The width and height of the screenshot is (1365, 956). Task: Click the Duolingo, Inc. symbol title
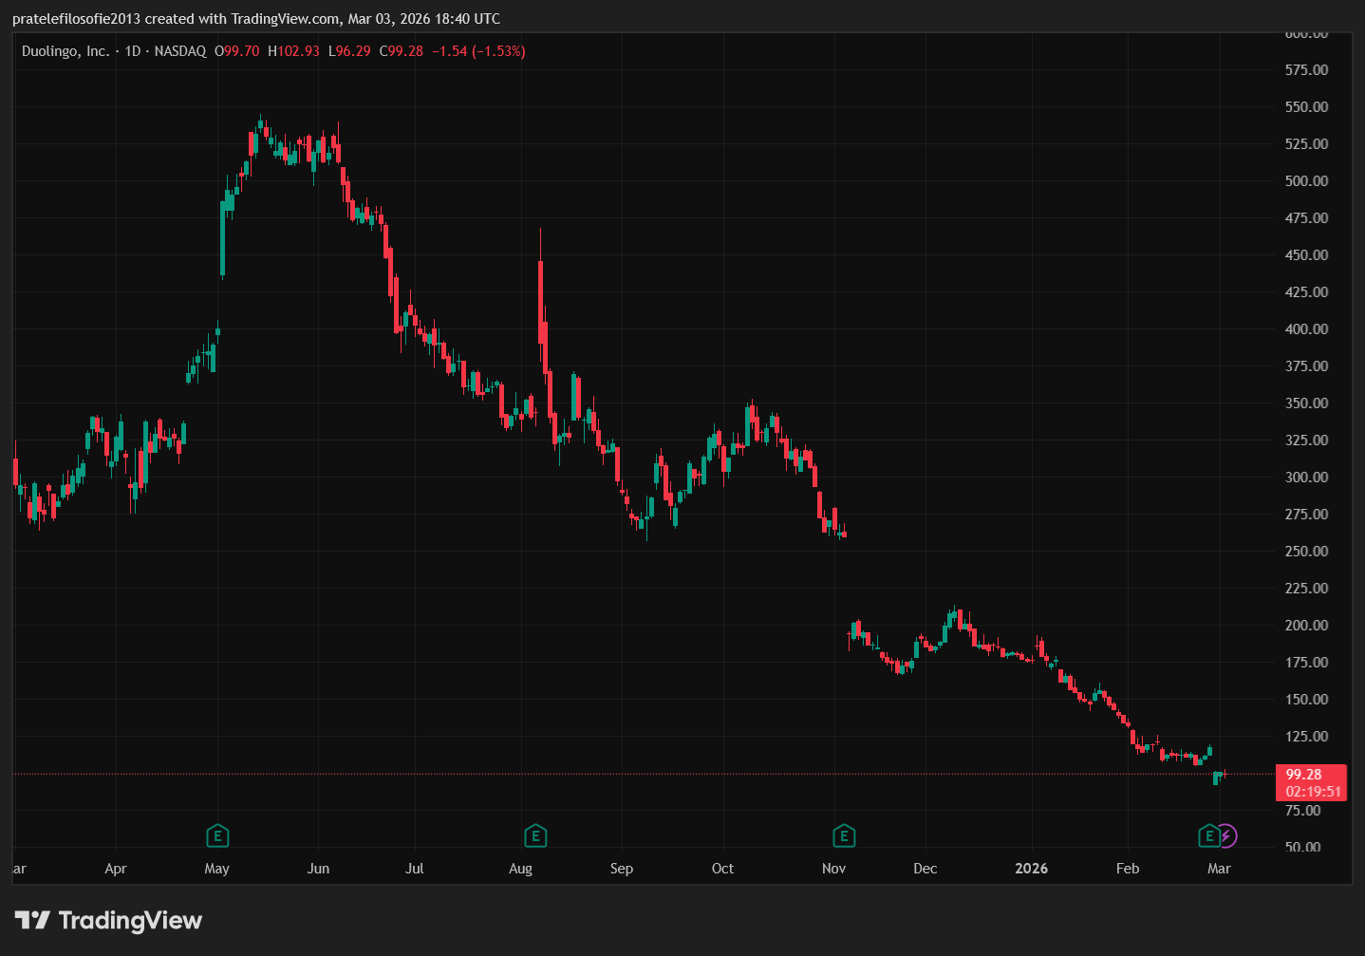[x=65, y=51]
